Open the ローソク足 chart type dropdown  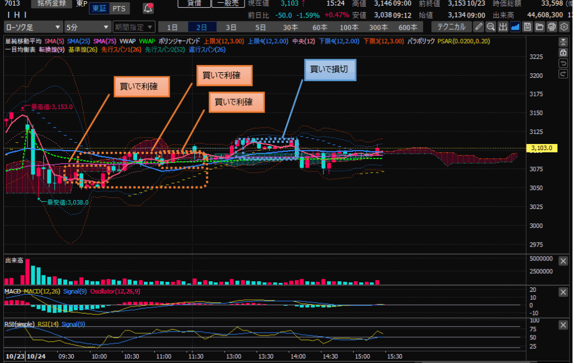pyautogui.click(x=32, y=27)
